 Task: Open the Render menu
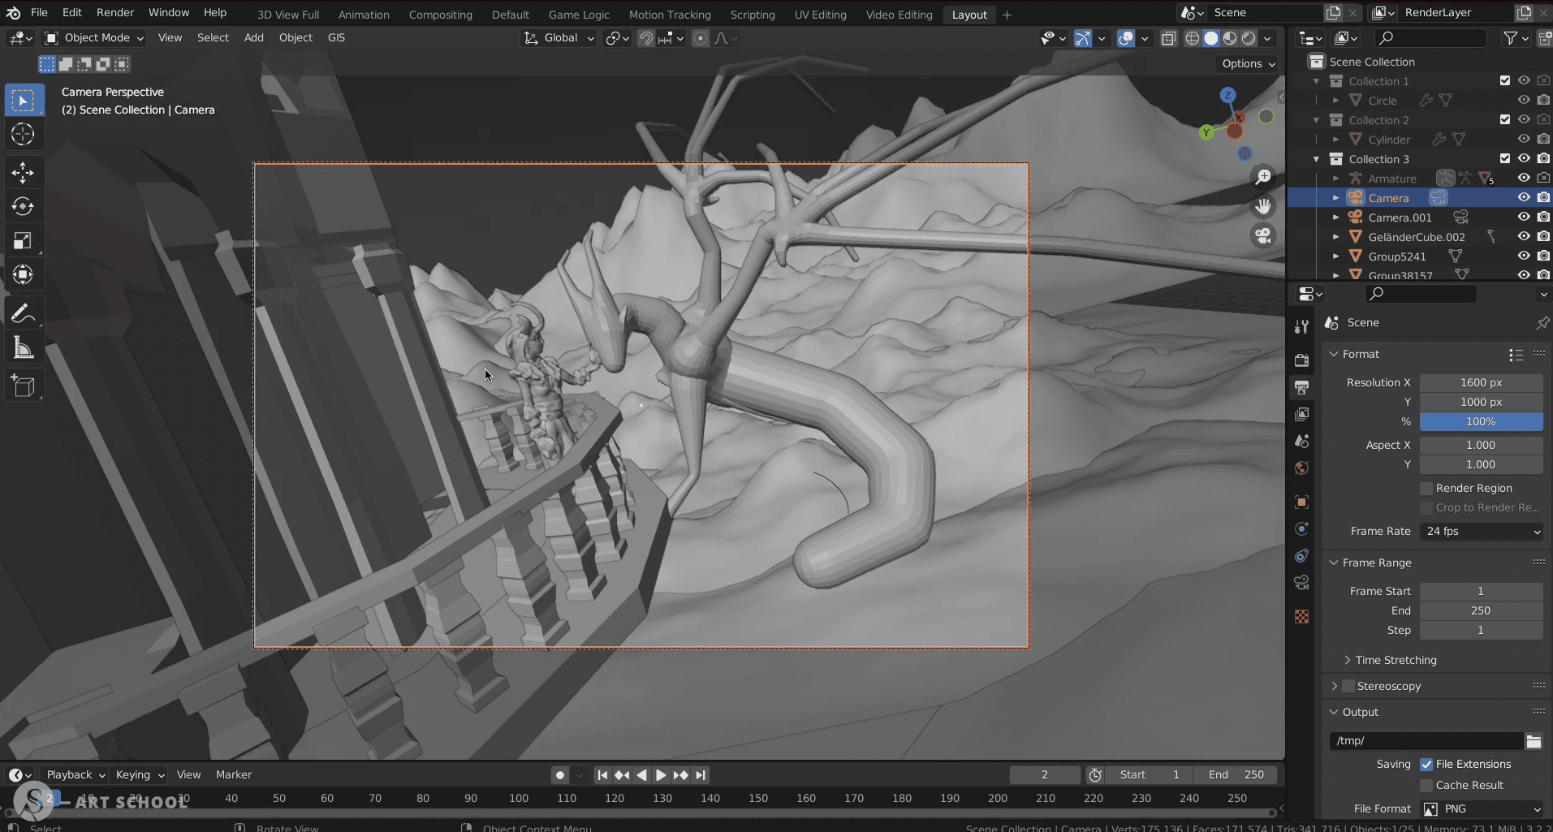click(x=115, y=13)
